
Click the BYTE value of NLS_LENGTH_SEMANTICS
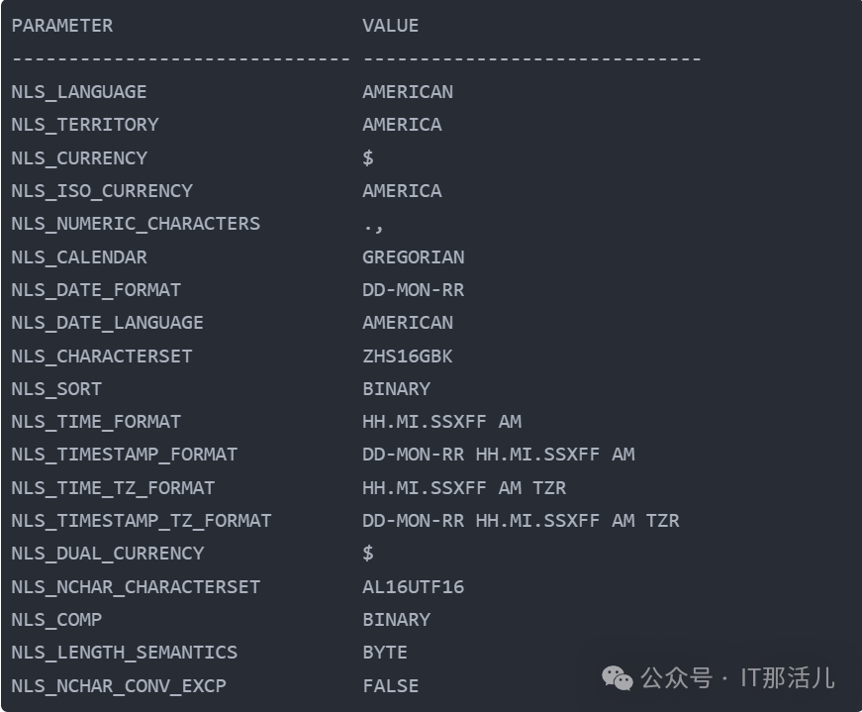pyautogui.click(x=385, y=653)
